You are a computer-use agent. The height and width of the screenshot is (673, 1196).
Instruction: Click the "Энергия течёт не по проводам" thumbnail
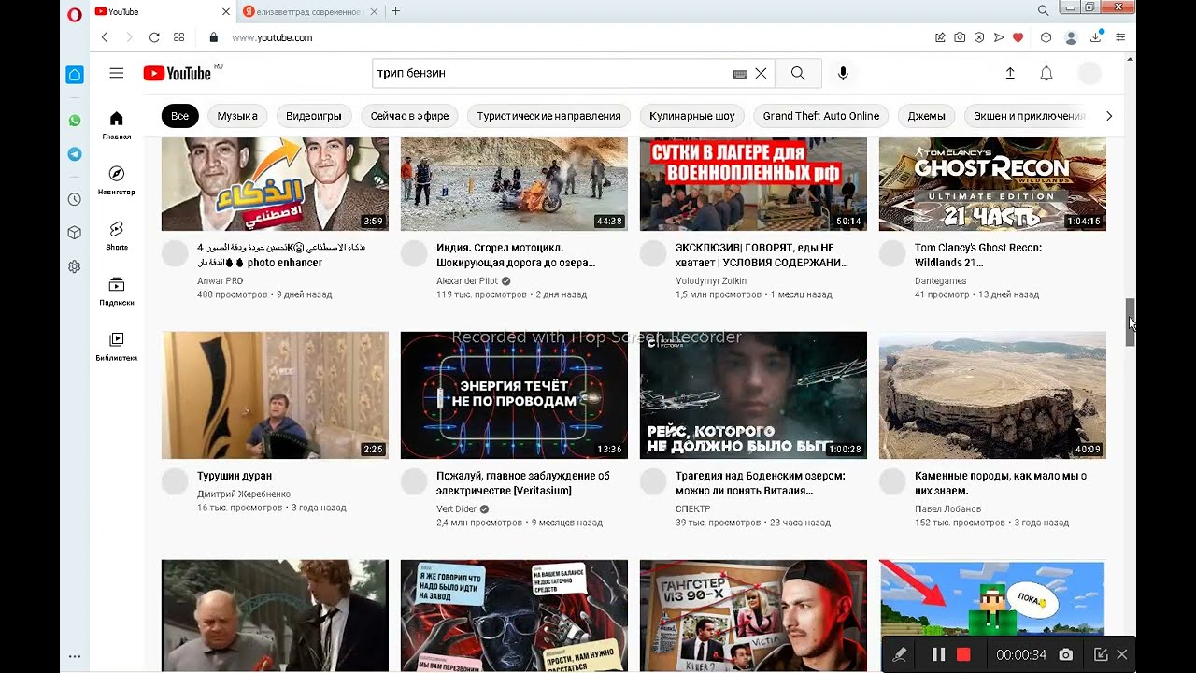[x=514, y=394]
